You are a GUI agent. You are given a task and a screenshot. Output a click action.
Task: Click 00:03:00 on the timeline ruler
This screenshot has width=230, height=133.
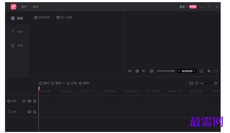pyautogui.click(x=109, y=91)
